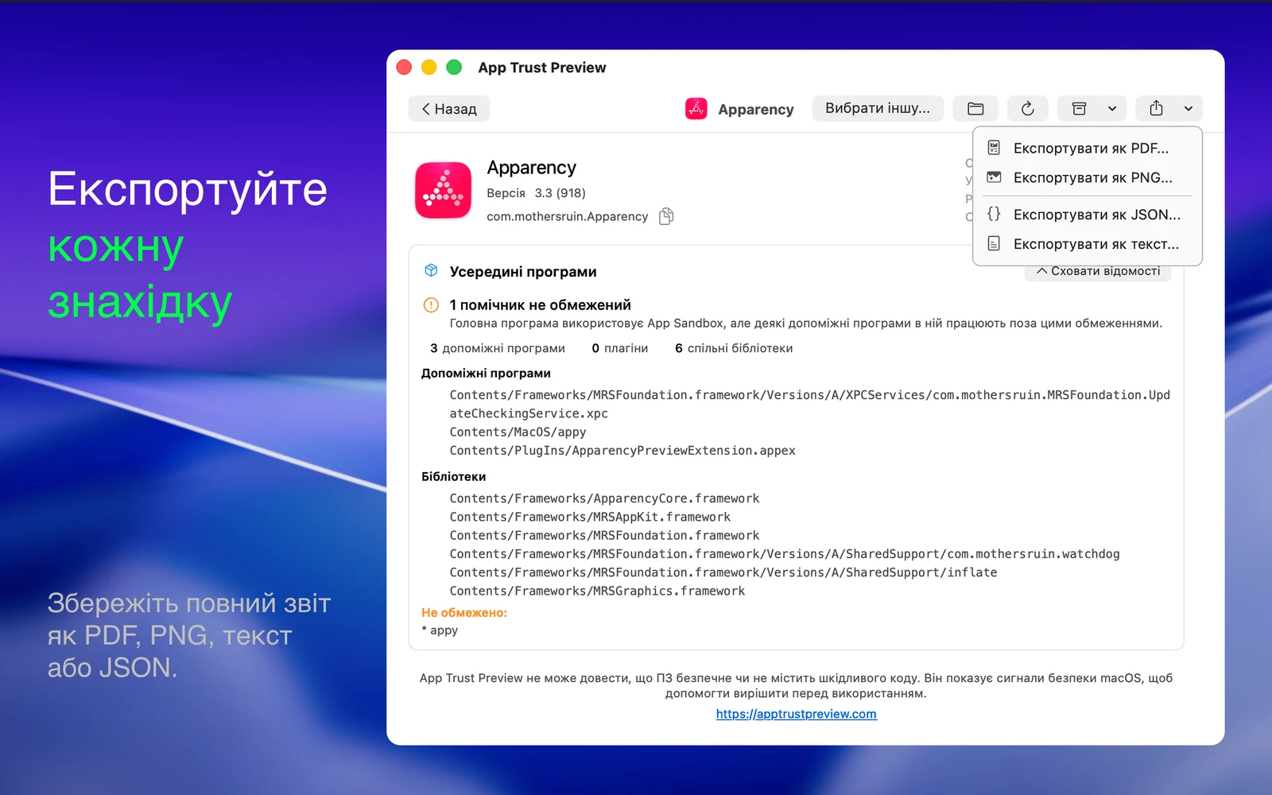Choose another app via Вибрати іншу...

click(x=878, y=108)
